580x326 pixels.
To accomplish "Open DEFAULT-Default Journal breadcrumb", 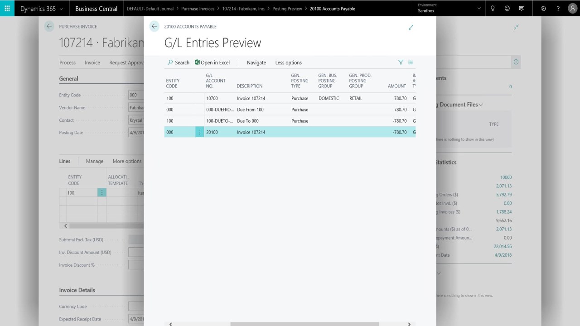I will (x=150, y=9).
